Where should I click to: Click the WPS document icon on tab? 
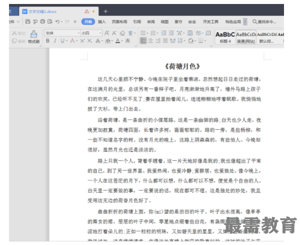pos(24,11)
